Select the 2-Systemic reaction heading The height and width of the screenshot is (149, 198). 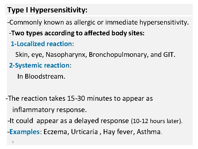point(39,66)
